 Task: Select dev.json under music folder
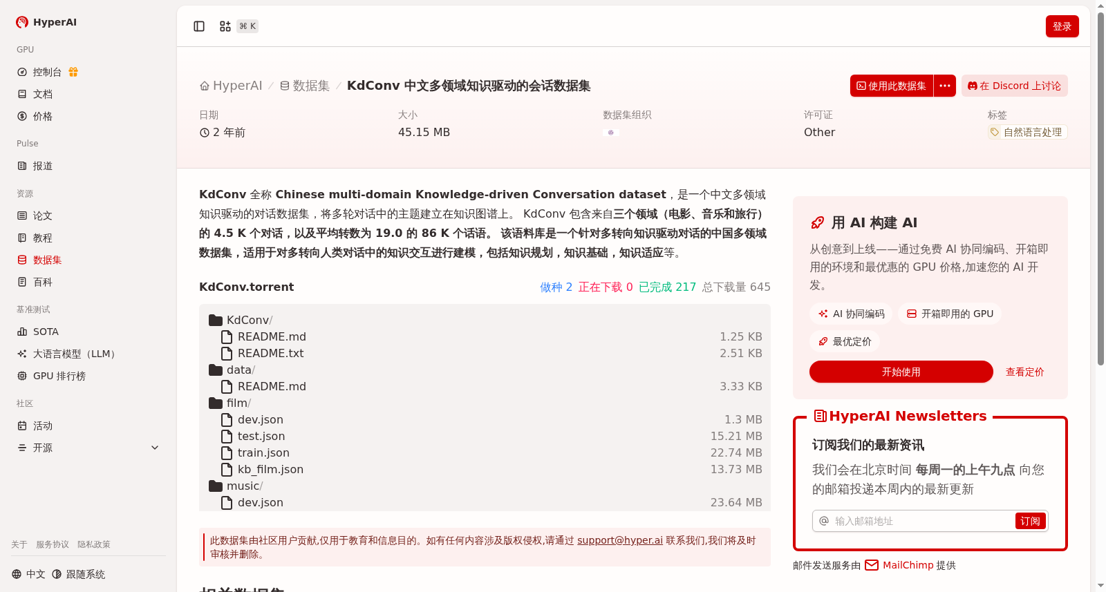click(261, 502)
